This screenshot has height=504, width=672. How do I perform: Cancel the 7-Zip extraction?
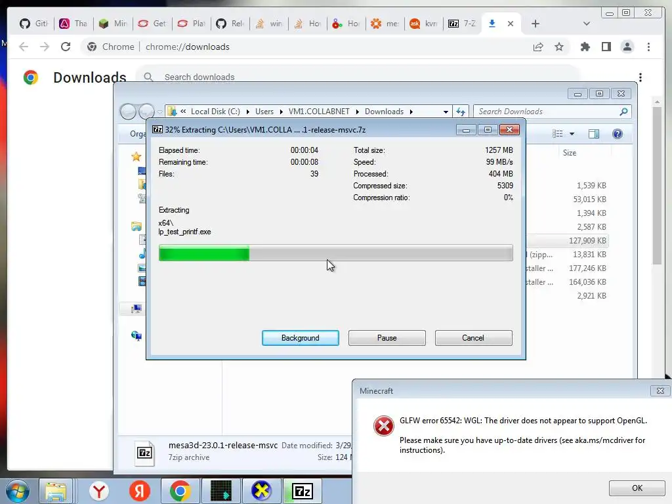click(473, 338)
